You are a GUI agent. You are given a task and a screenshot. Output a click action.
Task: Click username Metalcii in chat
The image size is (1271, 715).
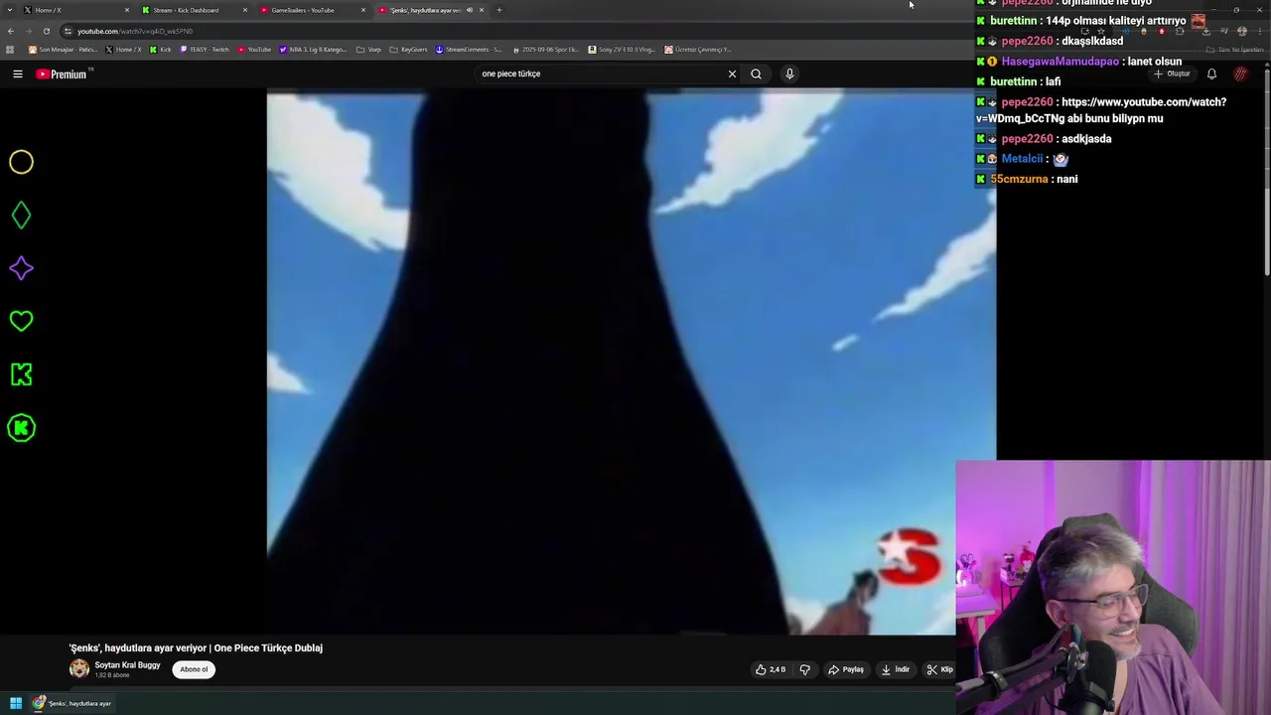(x=1022, y=159)
